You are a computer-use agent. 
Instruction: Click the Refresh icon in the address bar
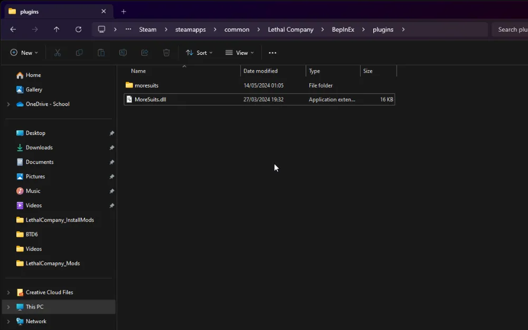78,30
